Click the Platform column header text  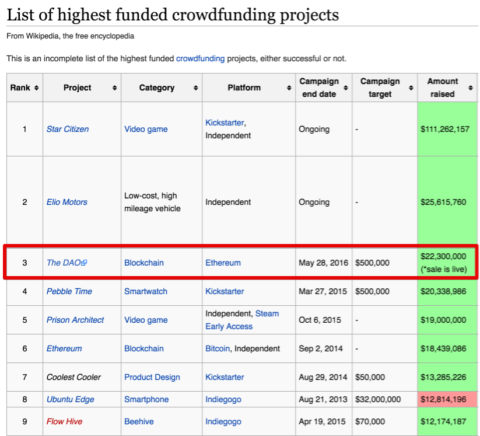tap(244, 88)
